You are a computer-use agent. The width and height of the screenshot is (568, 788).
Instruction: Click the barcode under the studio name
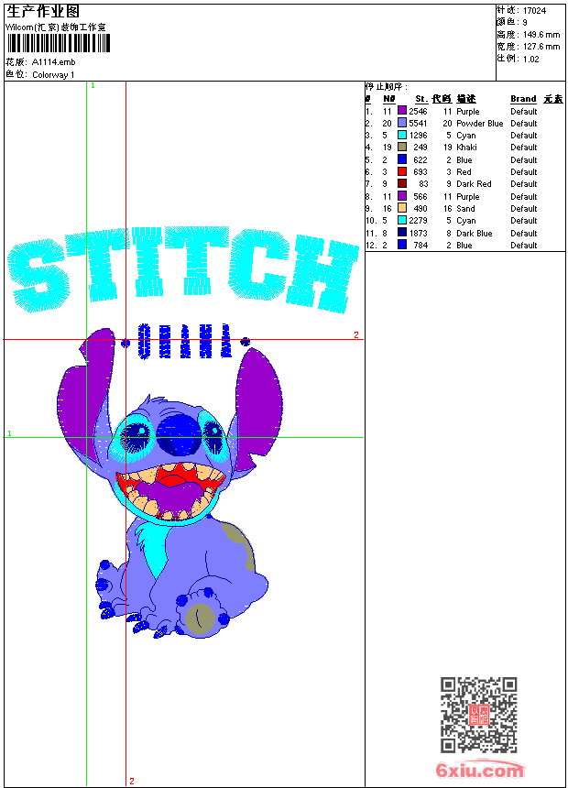[59, 43]
